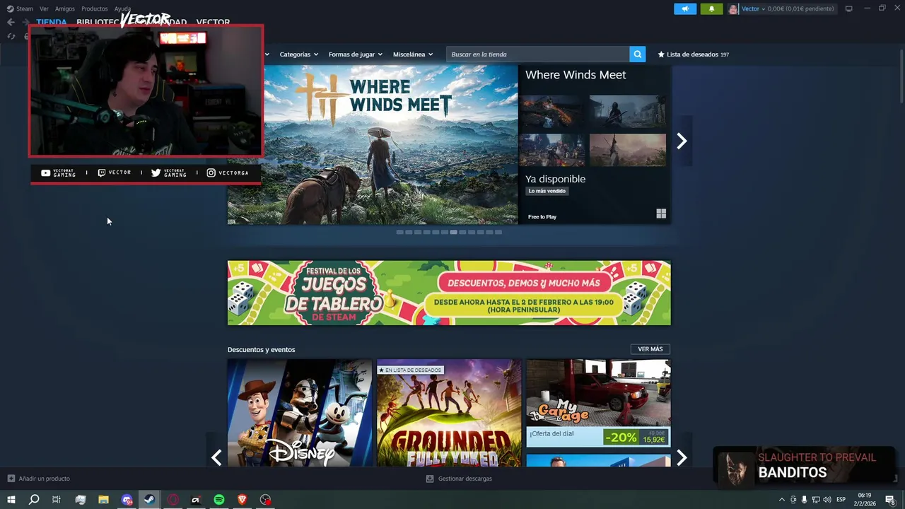Viewport: 905px width, 509px height.
Task: Open third Where Winds Meet screenshot thumbnail
Action: pyautogui.click(x=551, y=150)
